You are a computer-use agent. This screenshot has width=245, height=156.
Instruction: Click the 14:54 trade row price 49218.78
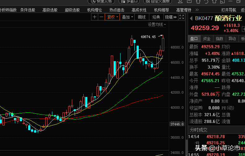[x=216, y=137]
